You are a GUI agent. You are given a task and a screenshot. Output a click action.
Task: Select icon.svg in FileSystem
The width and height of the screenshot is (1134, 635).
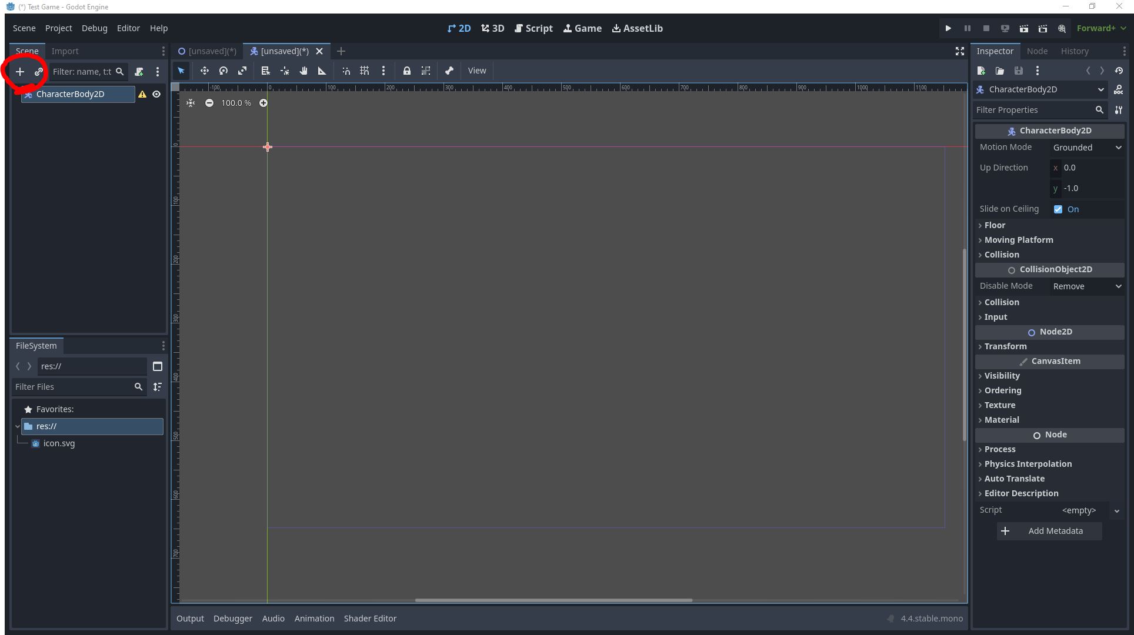tap(59, 443)
